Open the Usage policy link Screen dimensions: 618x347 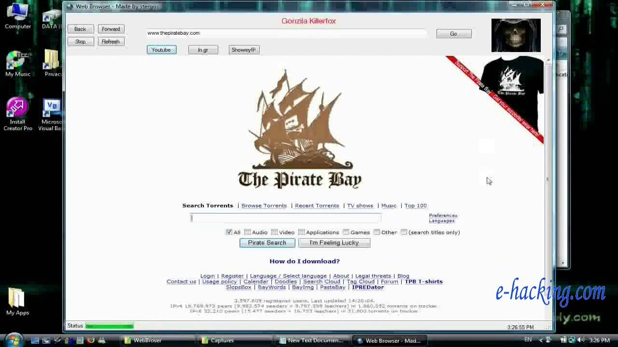[x=220, y=281]
